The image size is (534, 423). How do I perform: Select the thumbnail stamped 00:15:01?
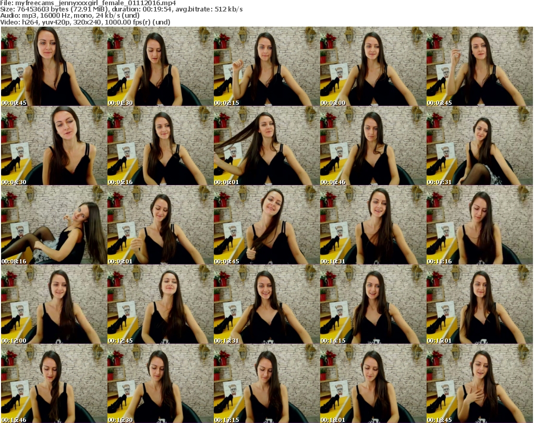pos(479,305)
